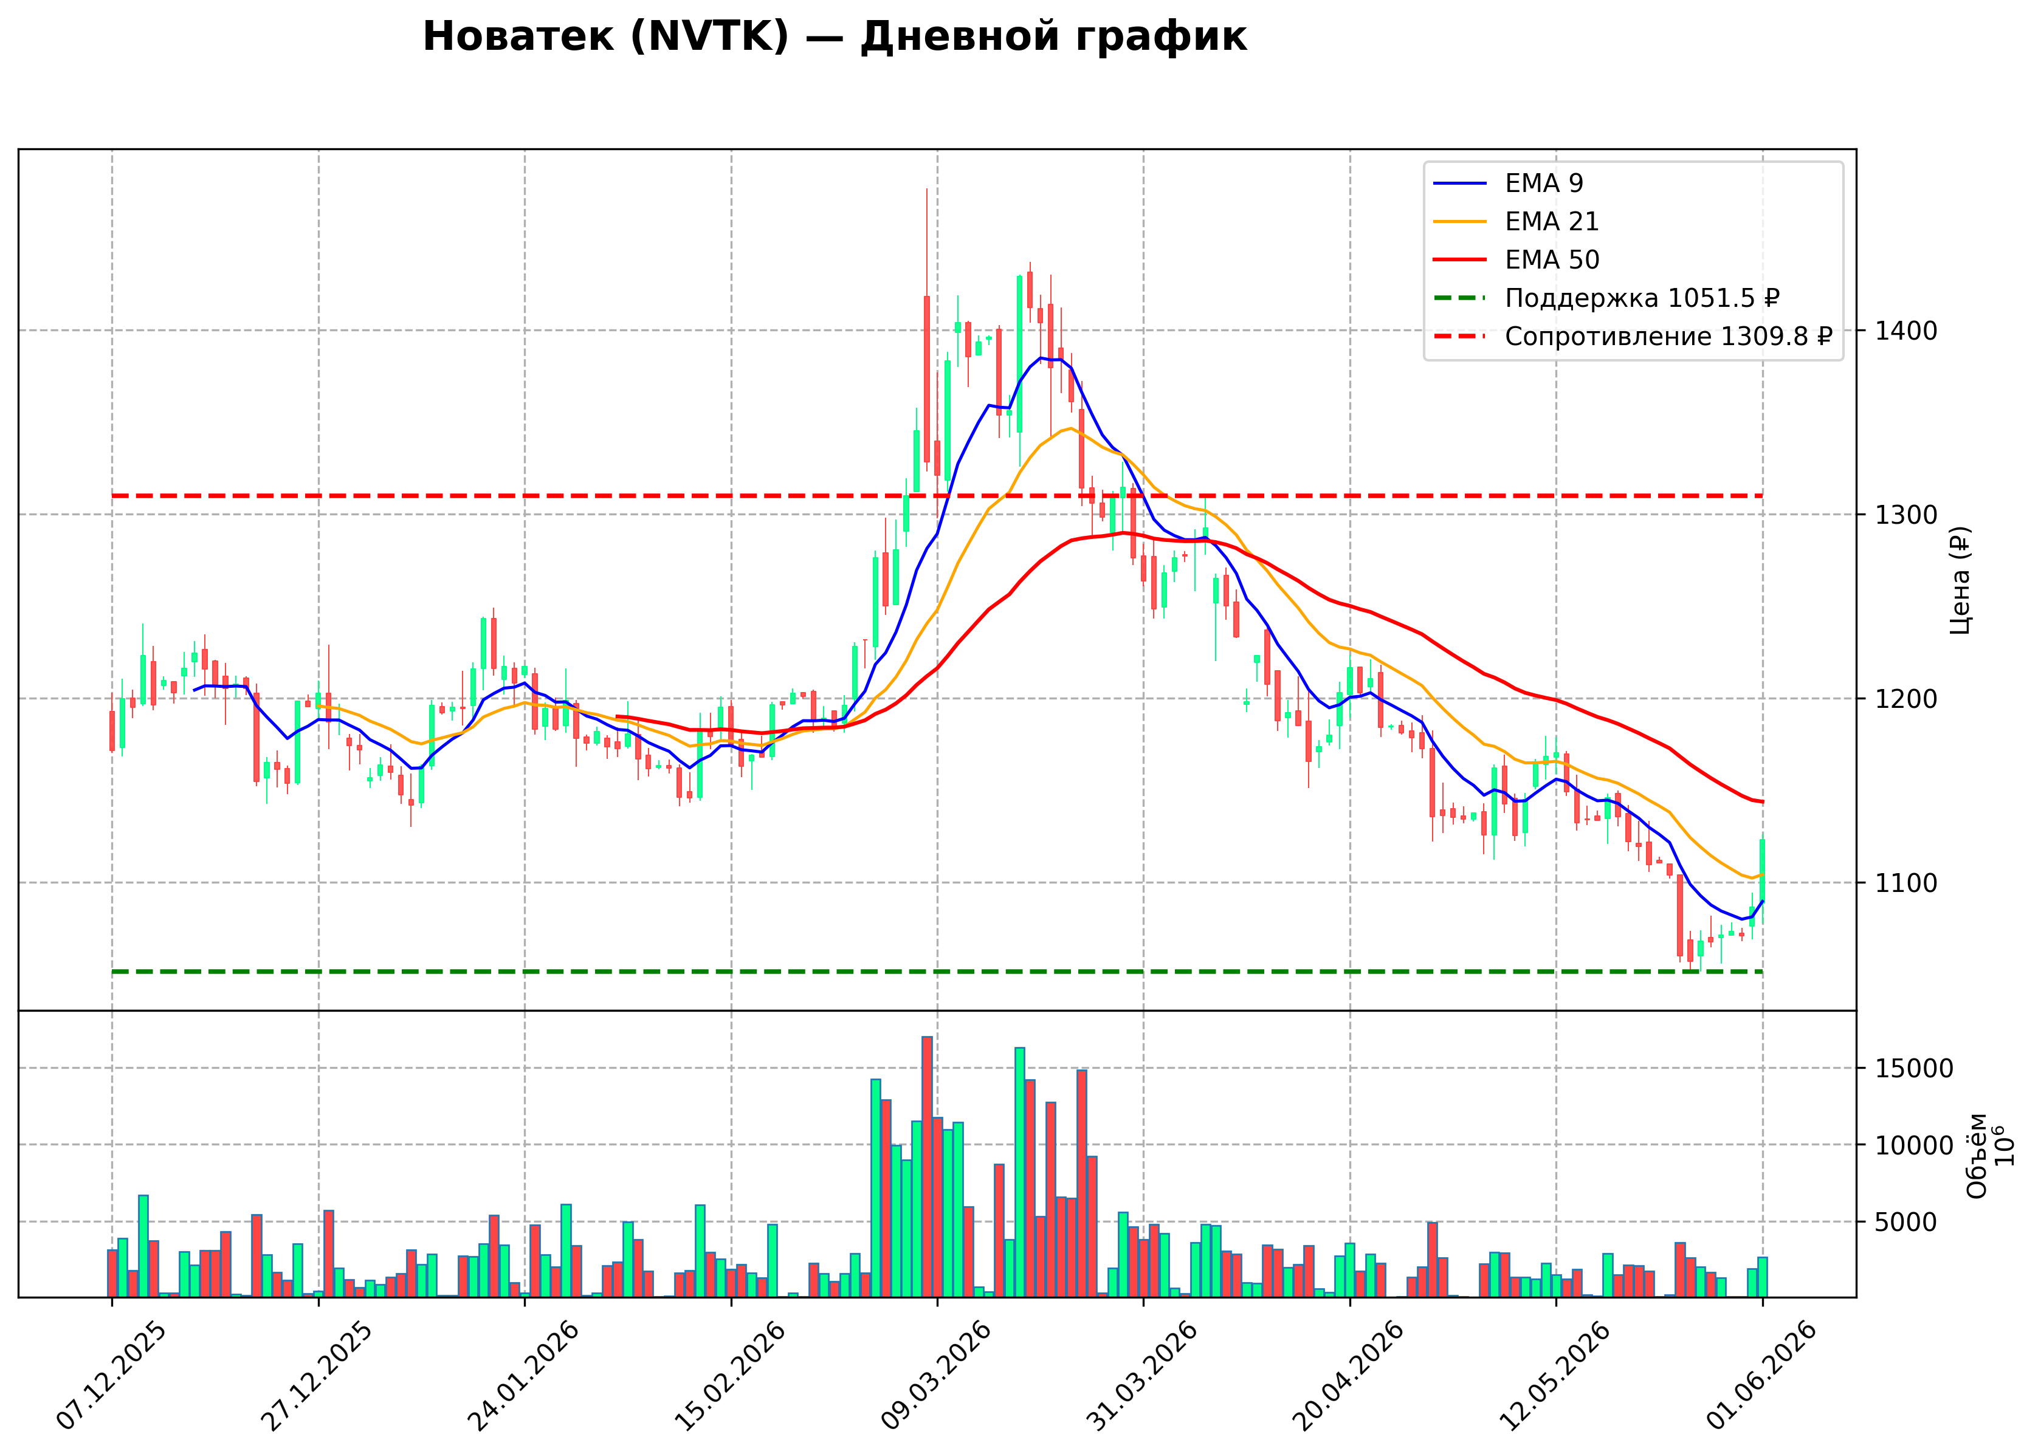Click the "20.04.2026" date label
This screenshot has height=1454, width=2038.
1348,1376
